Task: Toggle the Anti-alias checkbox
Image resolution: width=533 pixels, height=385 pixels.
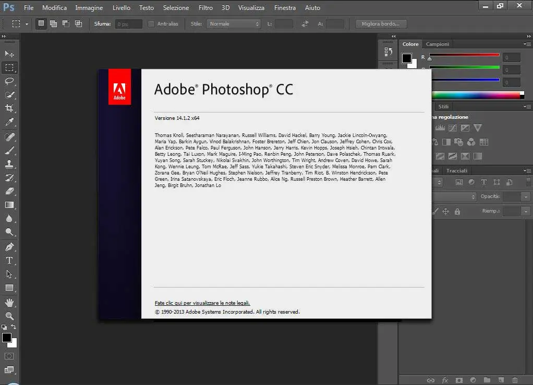Action: [151, 24]
